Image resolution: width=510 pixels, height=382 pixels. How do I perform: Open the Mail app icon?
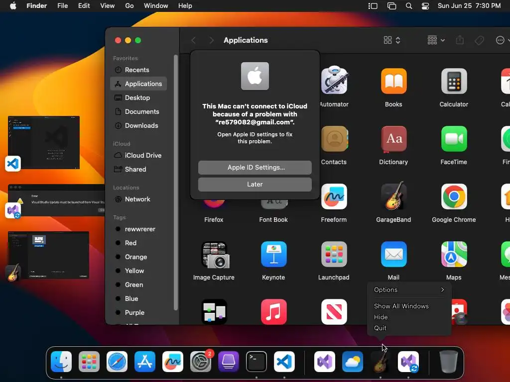(393, 254)
